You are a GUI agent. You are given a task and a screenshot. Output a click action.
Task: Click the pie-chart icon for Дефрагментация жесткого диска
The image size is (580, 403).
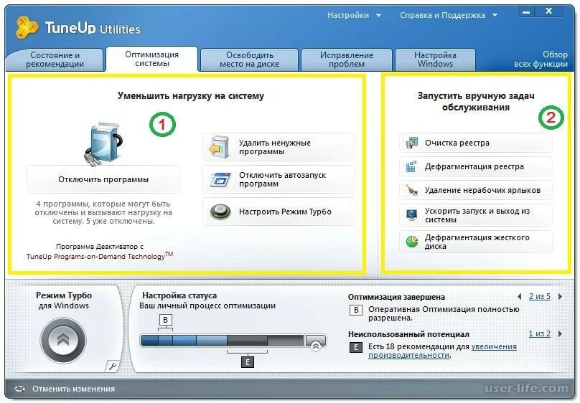pos(412,242)
